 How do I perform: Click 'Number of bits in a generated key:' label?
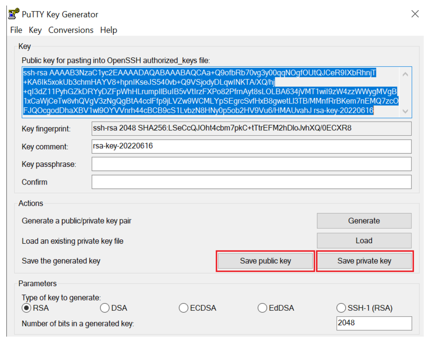pos(78,323)
